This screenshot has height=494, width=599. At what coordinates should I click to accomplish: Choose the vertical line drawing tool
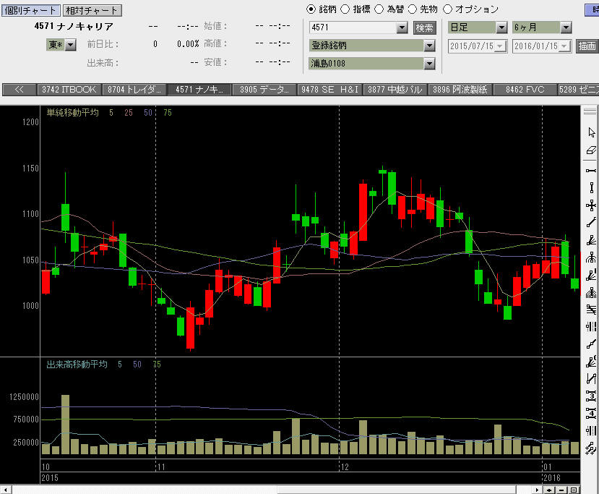(591, 188)
